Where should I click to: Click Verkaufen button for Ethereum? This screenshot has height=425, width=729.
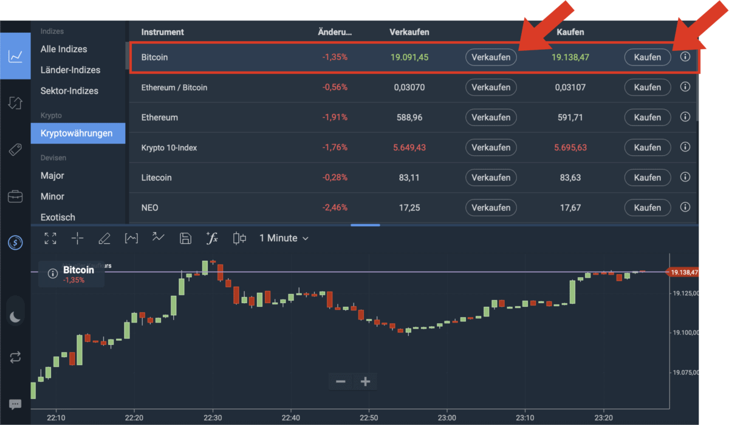491,117
